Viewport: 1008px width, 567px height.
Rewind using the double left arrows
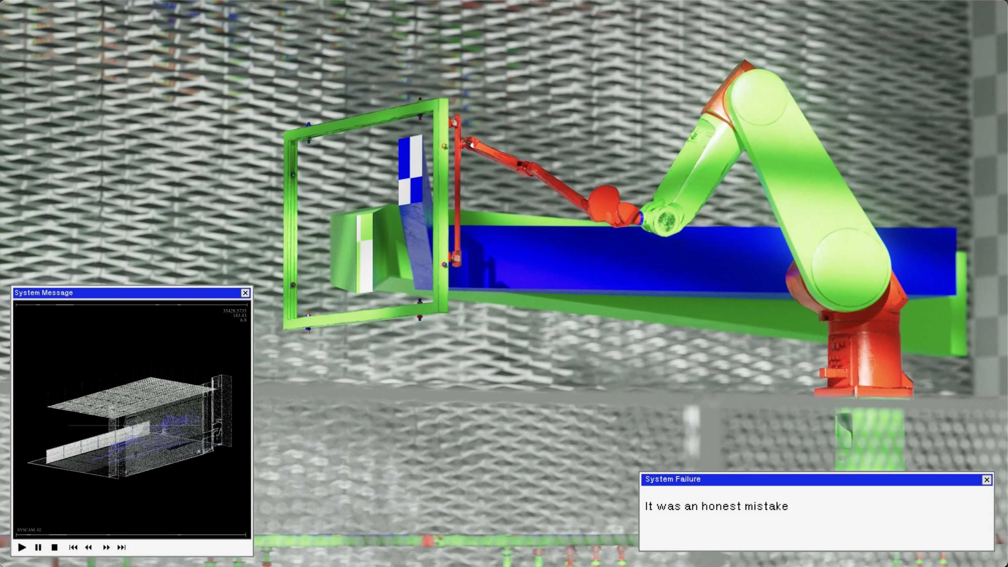coord(88,548)
